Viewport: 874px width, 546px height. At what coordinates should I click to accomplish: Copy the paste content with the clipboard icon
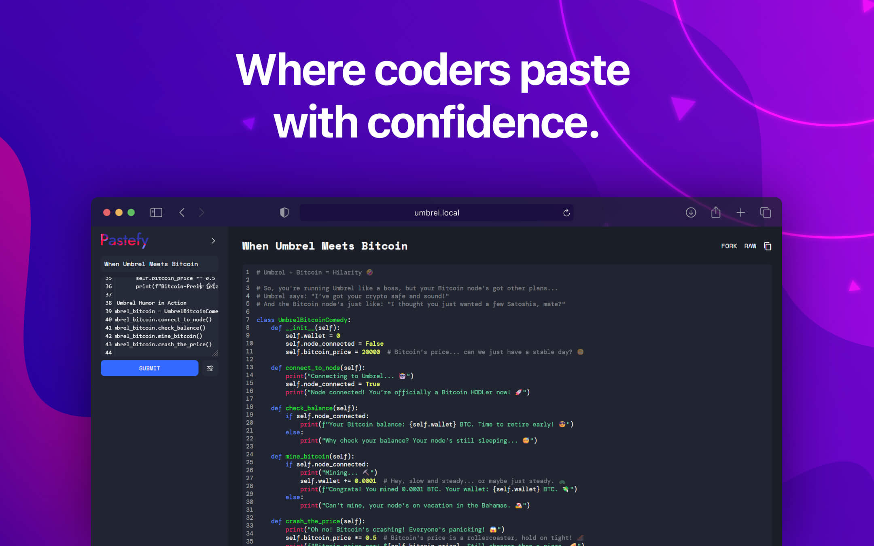pyautogui.click(x=768, y=246)
